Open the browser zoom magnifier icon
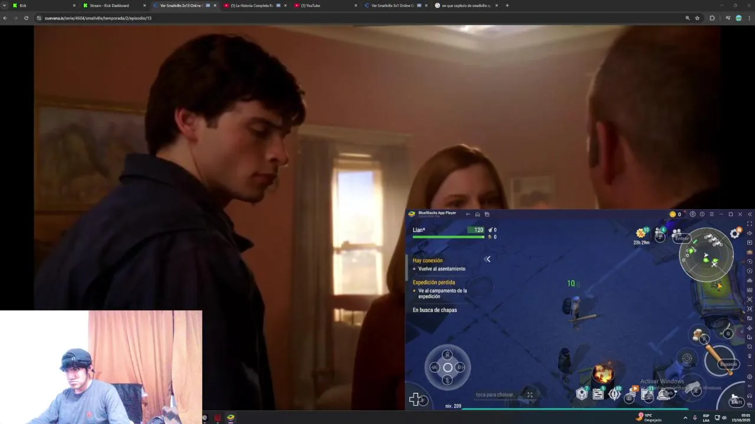755x424 pixels. click(687, 18)
